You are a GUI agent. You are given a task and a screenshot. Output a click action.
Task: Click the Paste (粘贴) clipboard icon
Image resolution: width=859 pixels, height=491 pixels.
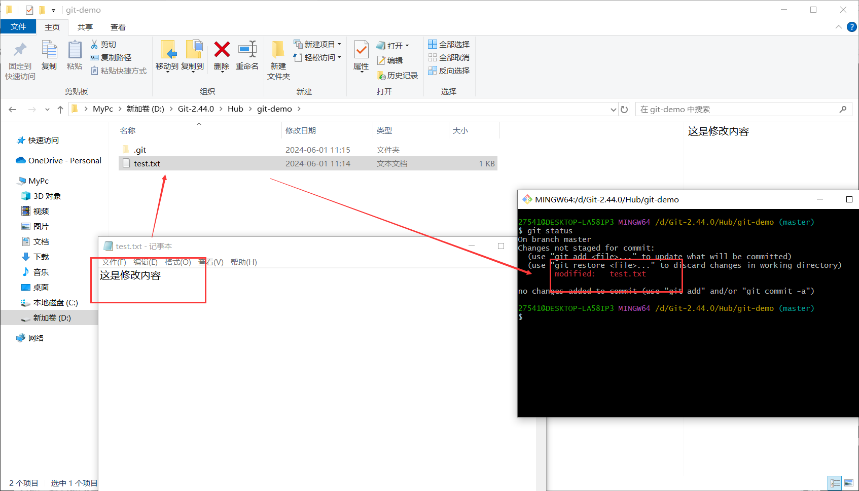[x=75, y=50]
